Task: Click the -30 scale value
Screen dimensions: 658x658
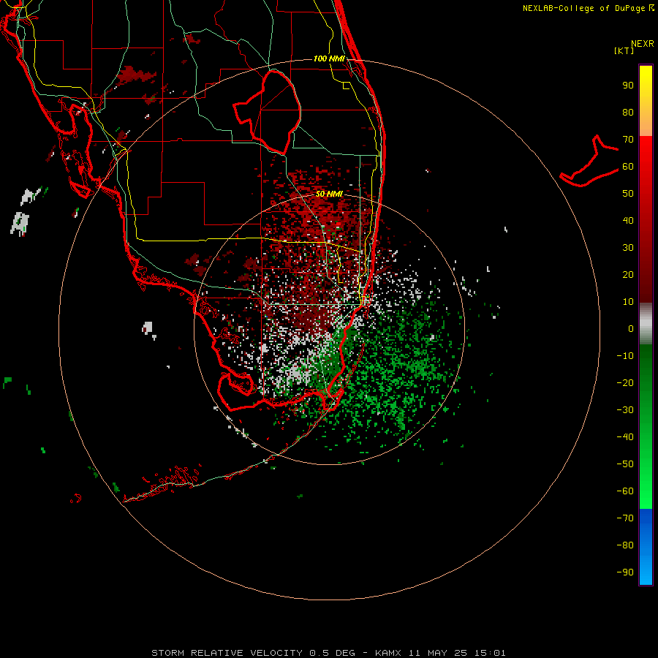Action: point(625,410)
